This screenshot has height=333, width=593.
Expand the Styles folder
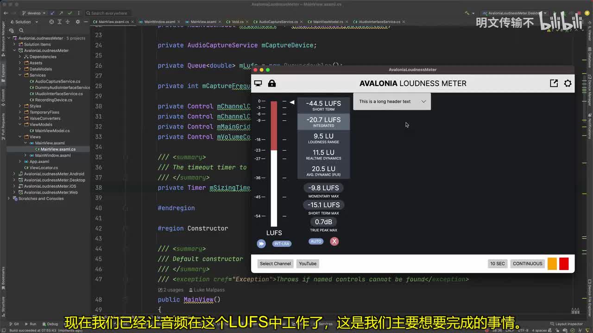pyautogui.click(x=20, y=106)
